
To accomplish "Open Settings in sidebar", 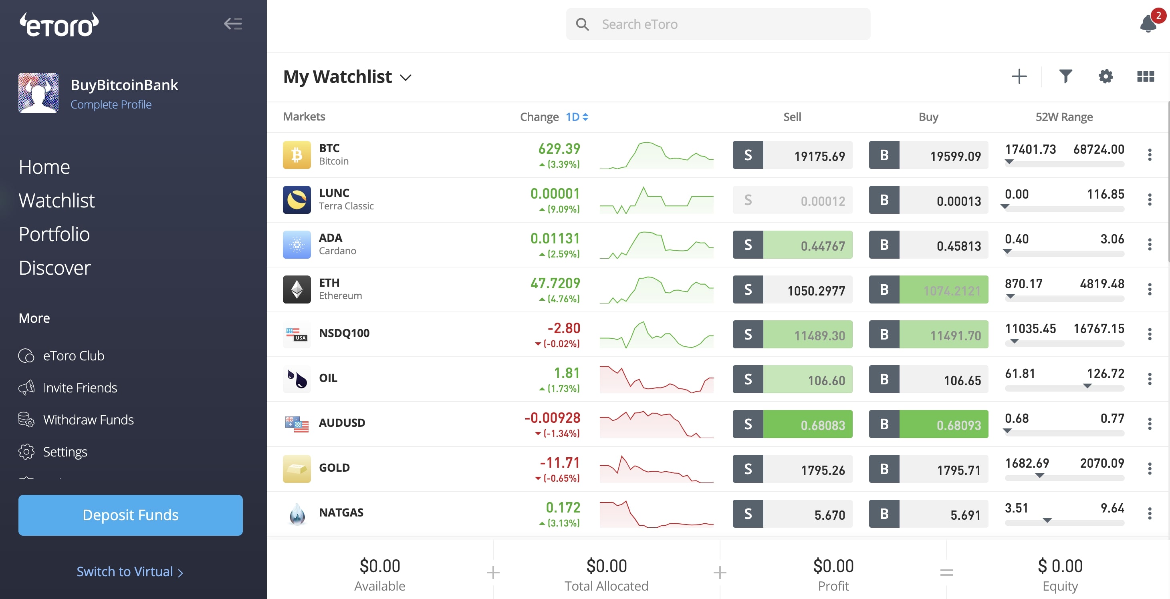I will (x=52, y=452).
